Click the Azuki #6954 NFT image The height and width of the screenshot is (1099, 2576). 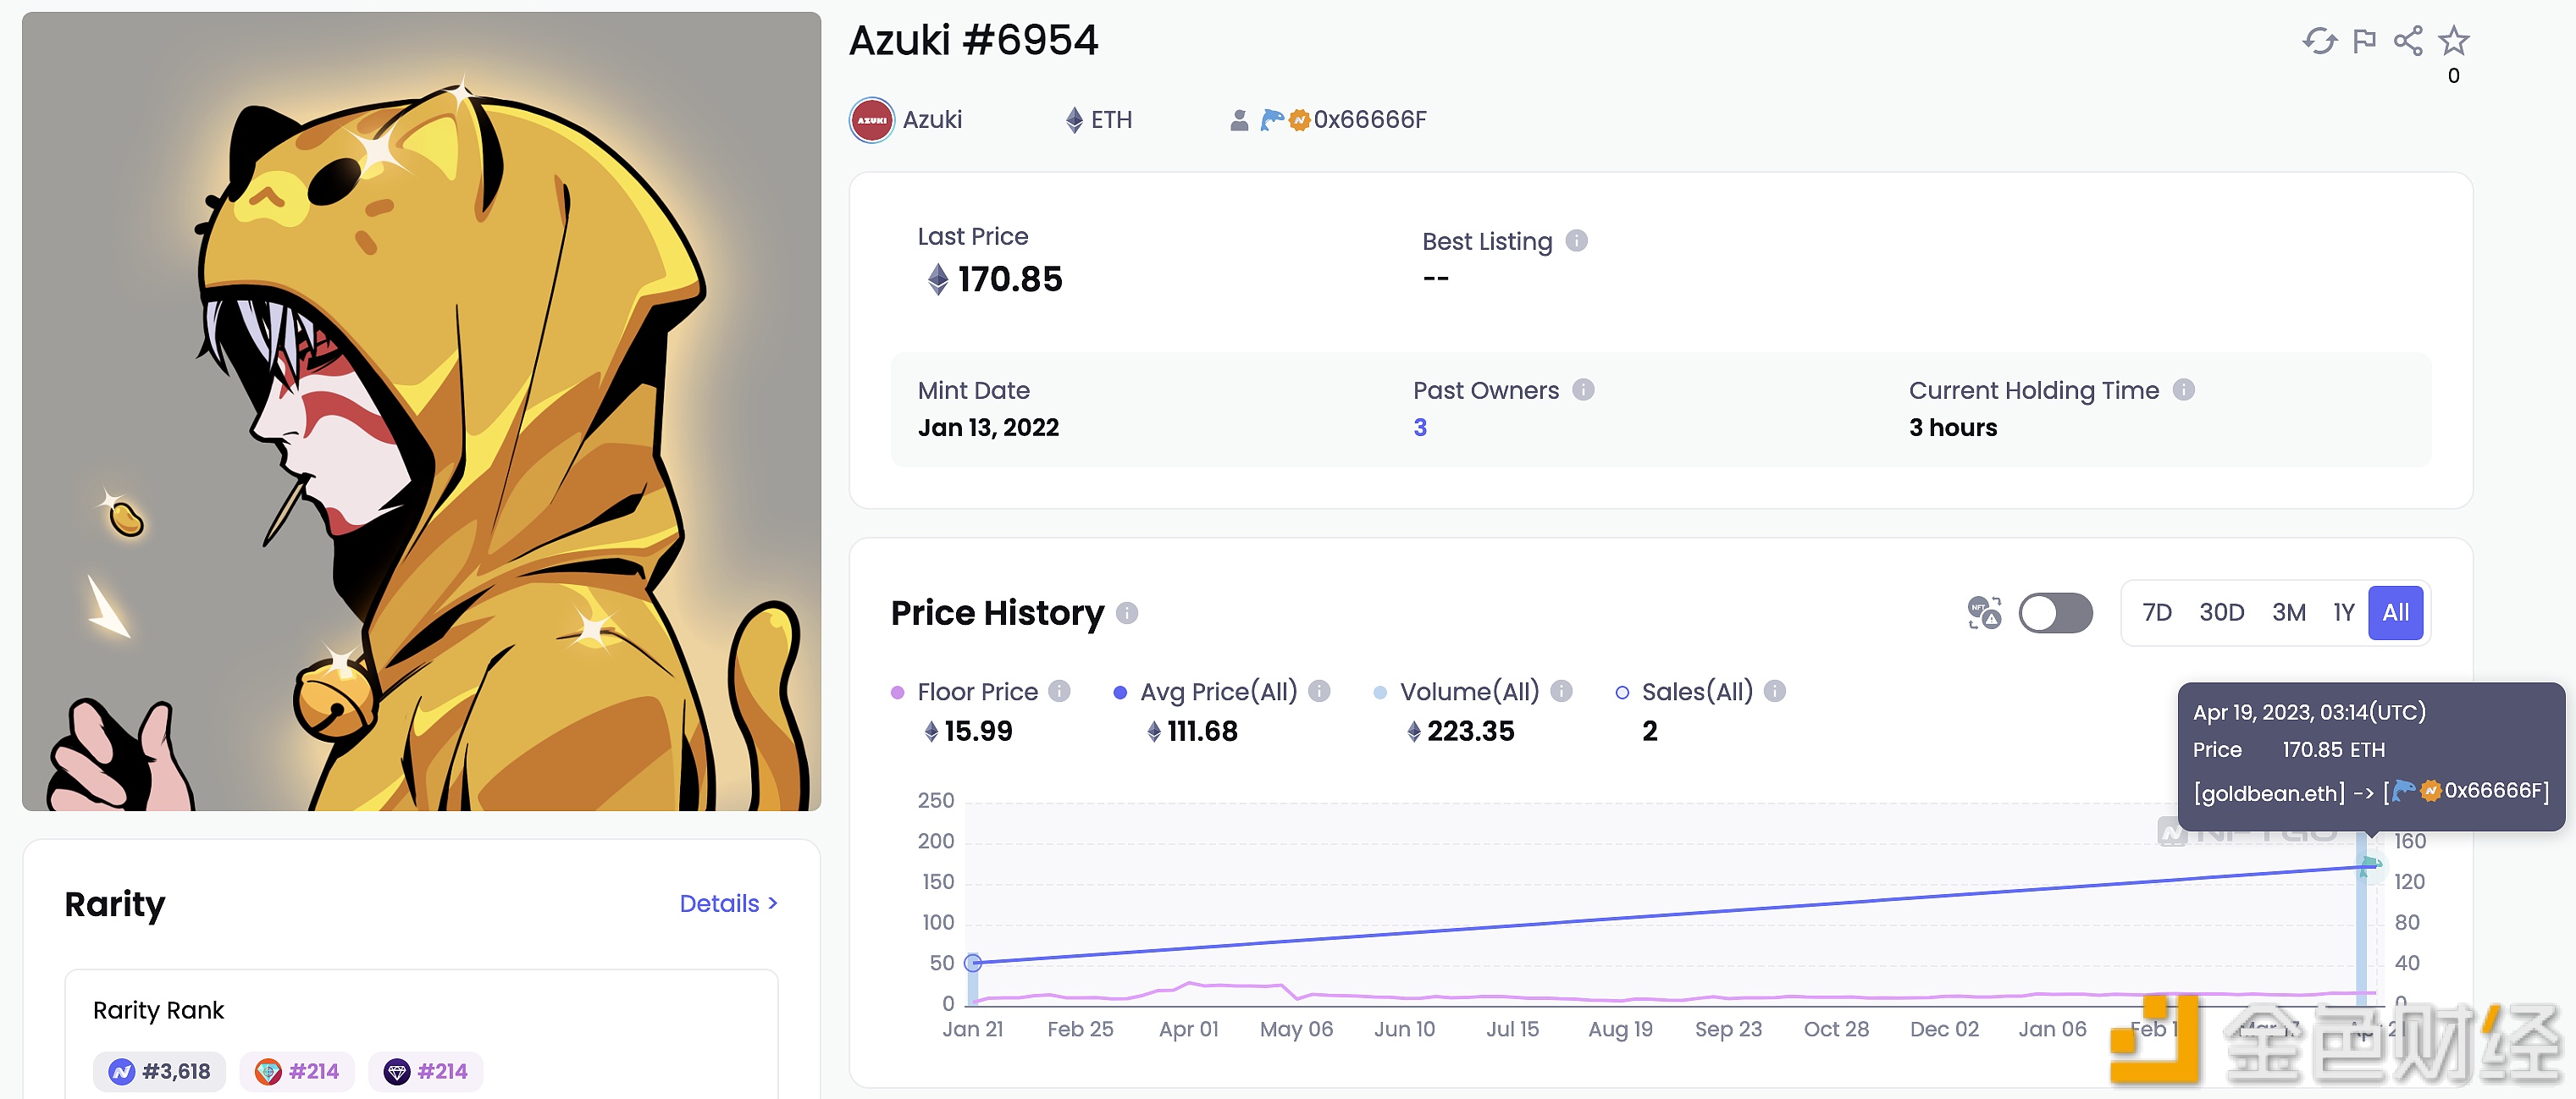point(421,411)
